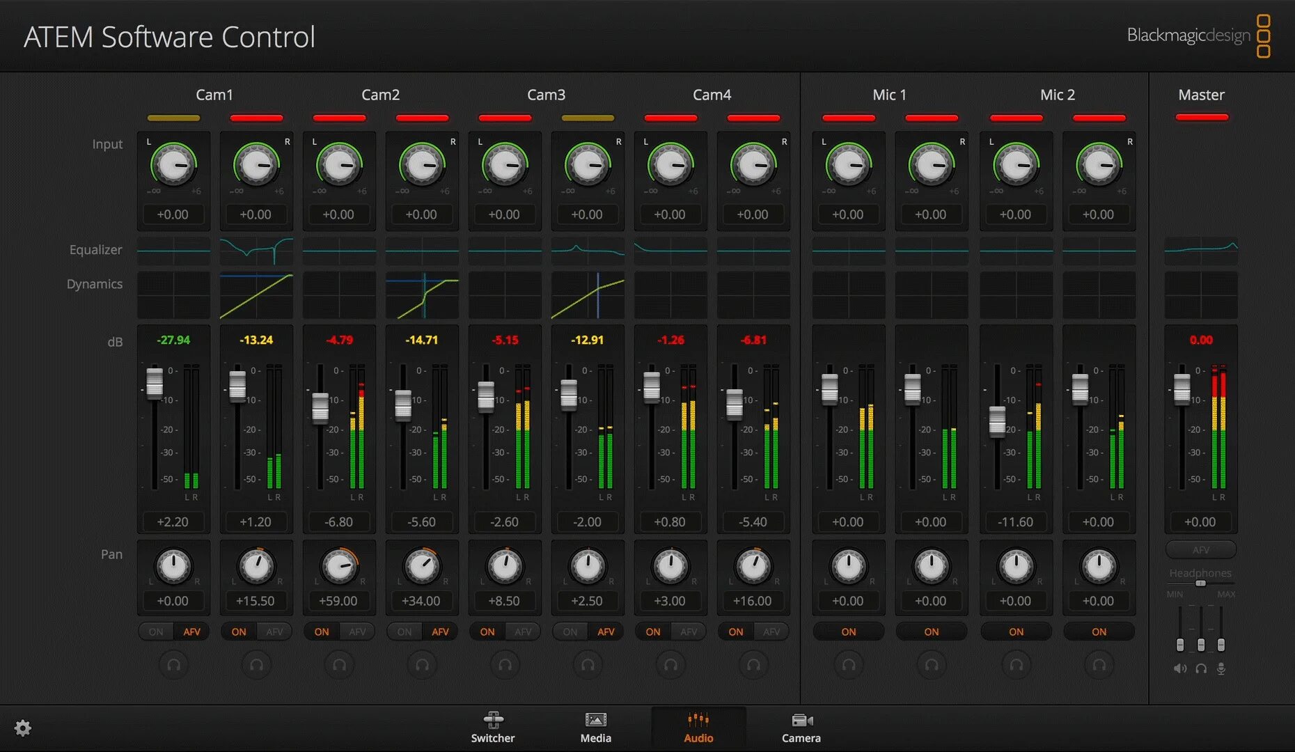Click the microphone icon in Master section
This screenshot has width=1295, height=752.
(x=1222, y=668)
